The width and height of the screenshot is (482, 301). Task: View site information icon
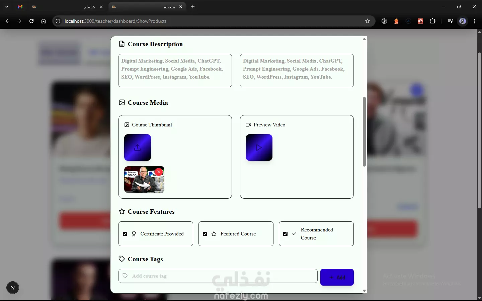pos(58,21)
